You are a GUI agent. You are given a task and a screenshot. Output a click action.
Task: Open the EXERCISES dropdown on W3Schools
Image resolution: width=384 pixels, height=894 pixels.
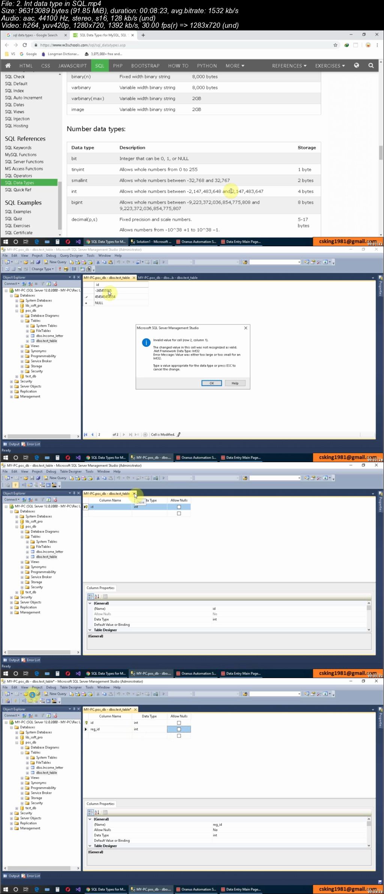[x=330, y=66]
